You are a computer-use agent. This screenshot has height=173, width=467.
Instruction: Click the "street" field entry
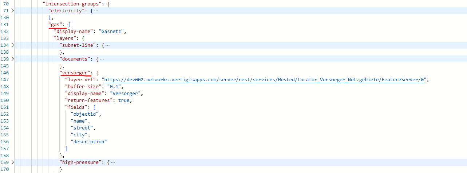(x=83, y=128)
